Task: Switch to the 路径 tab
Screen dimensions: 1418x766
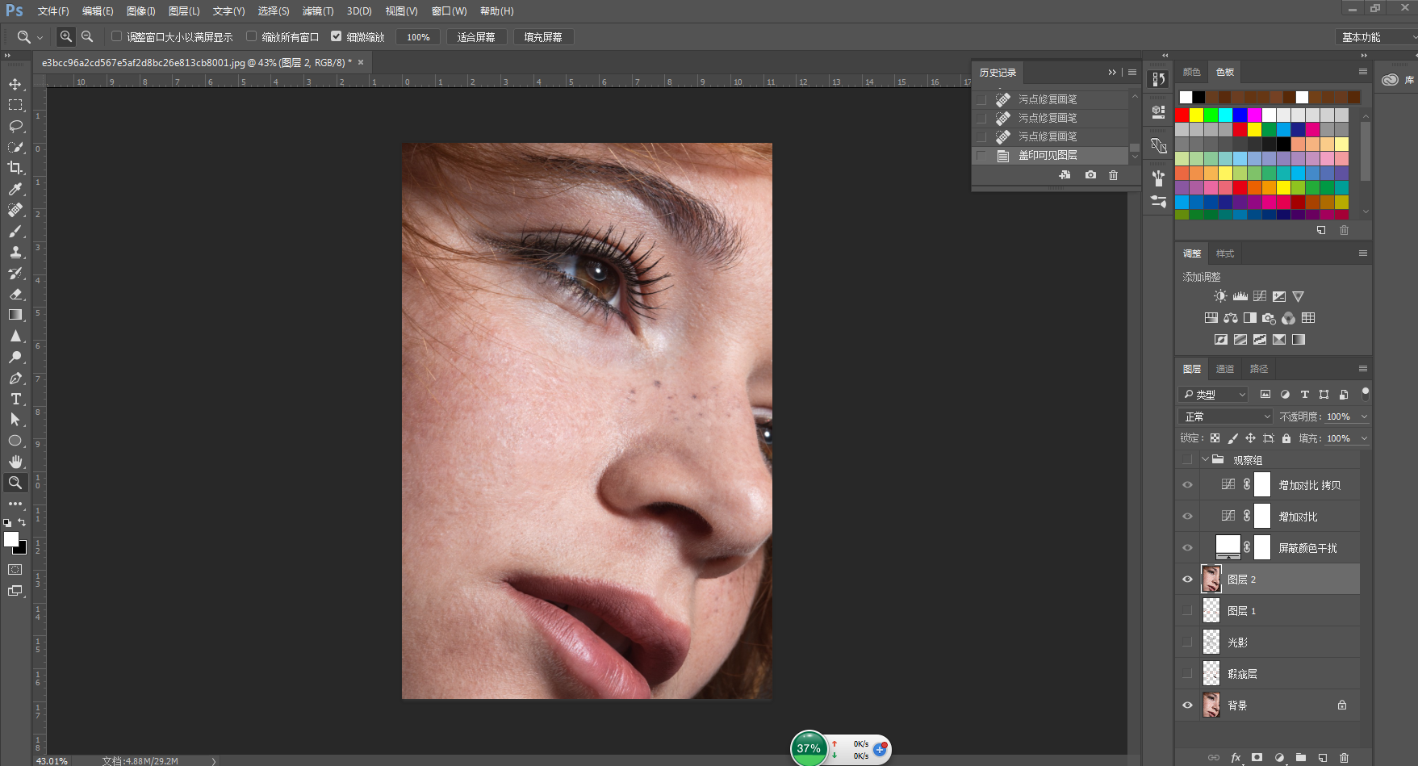Action: coord(1259,369)
